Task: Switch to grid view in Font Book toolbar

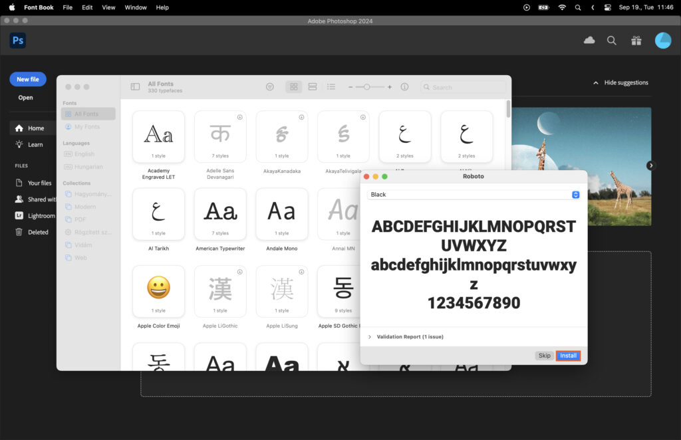Action: pyautogui.click(x=293, y=86)
